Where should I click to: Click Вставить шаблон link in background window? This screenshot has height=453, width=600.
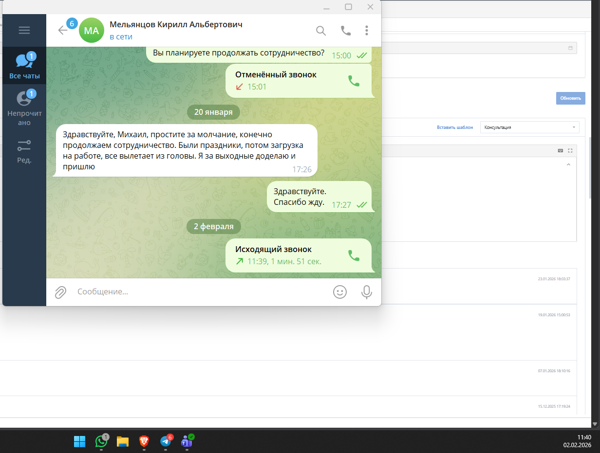point(455,127)
